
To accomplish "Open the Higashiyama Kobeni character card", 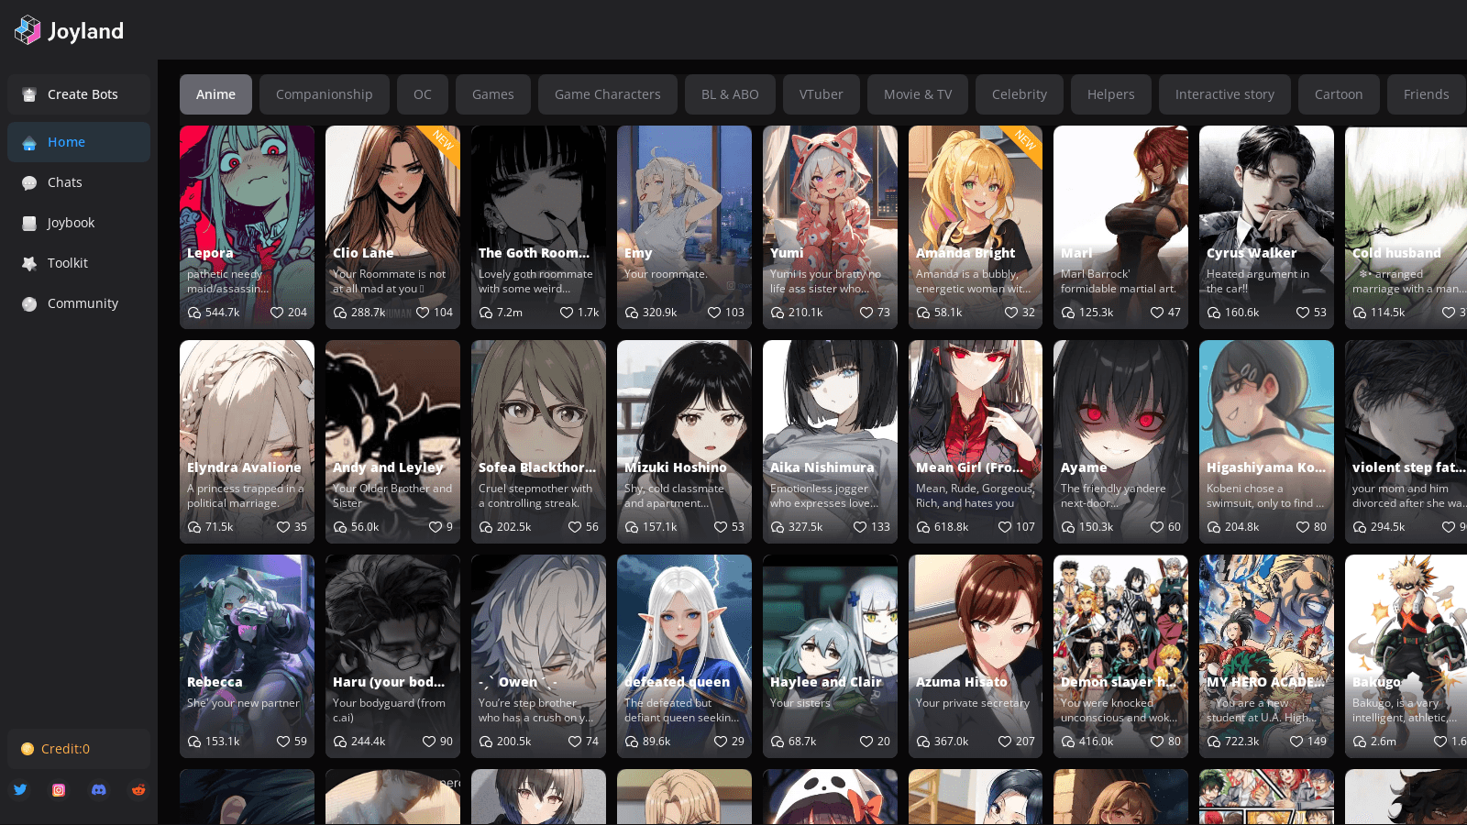I will point(1266,442).
